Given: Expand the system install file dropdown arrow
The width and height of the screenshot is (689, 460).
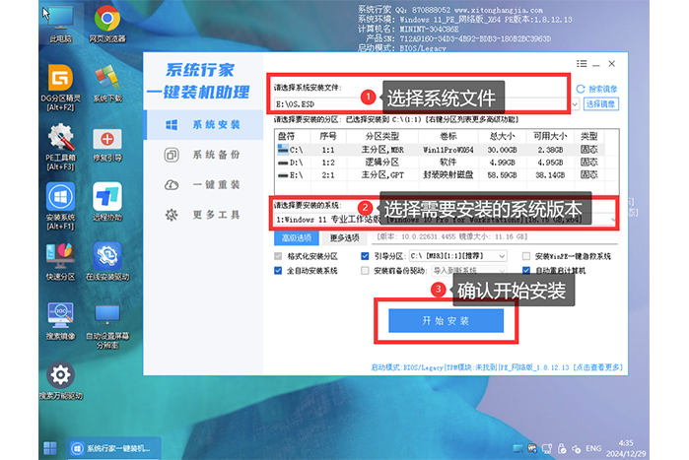Looking at the screenshot, I should (x=575, y=104).
